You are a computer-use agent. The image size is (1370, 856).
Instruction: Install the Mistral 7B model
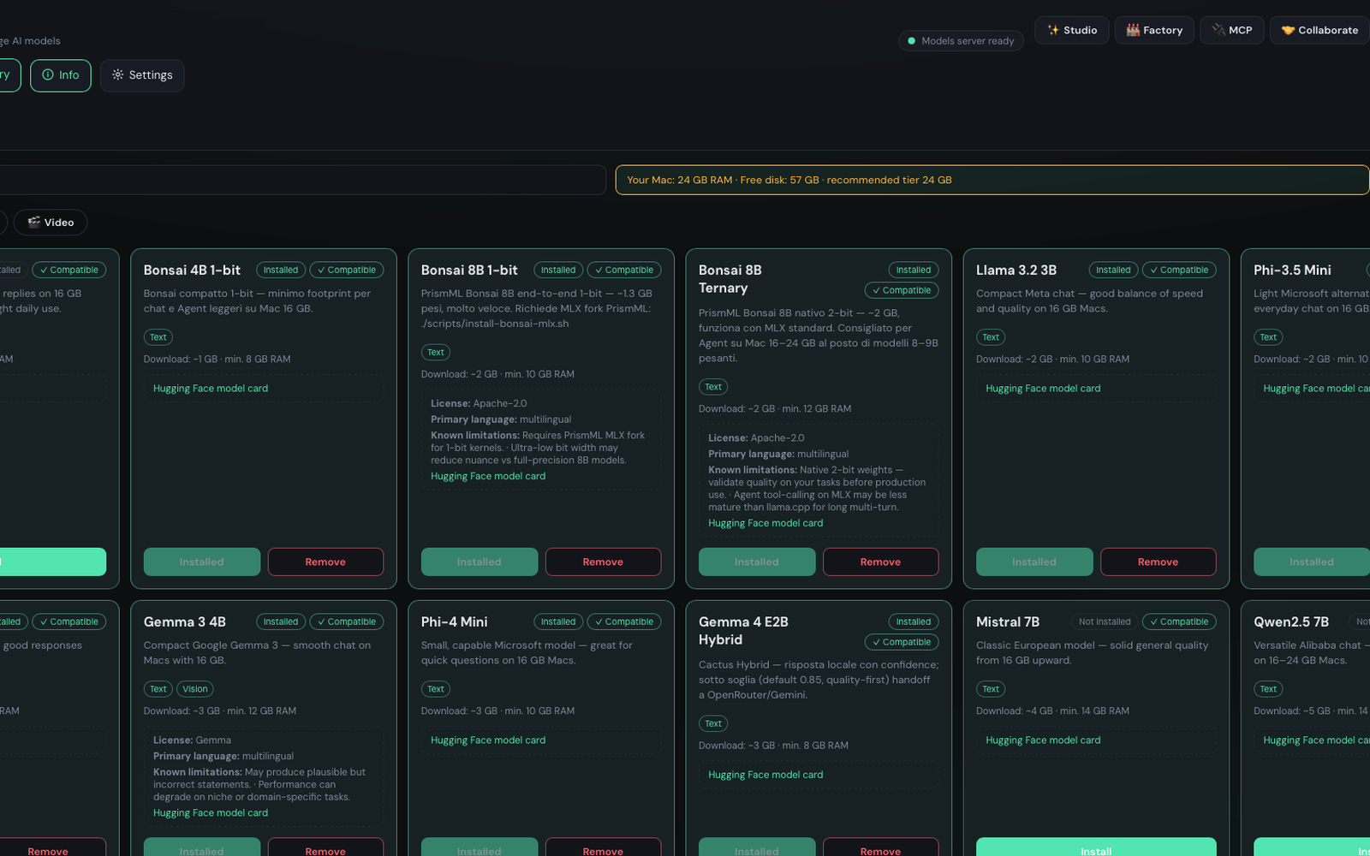pyautogui.click(x=1096, y=847)
